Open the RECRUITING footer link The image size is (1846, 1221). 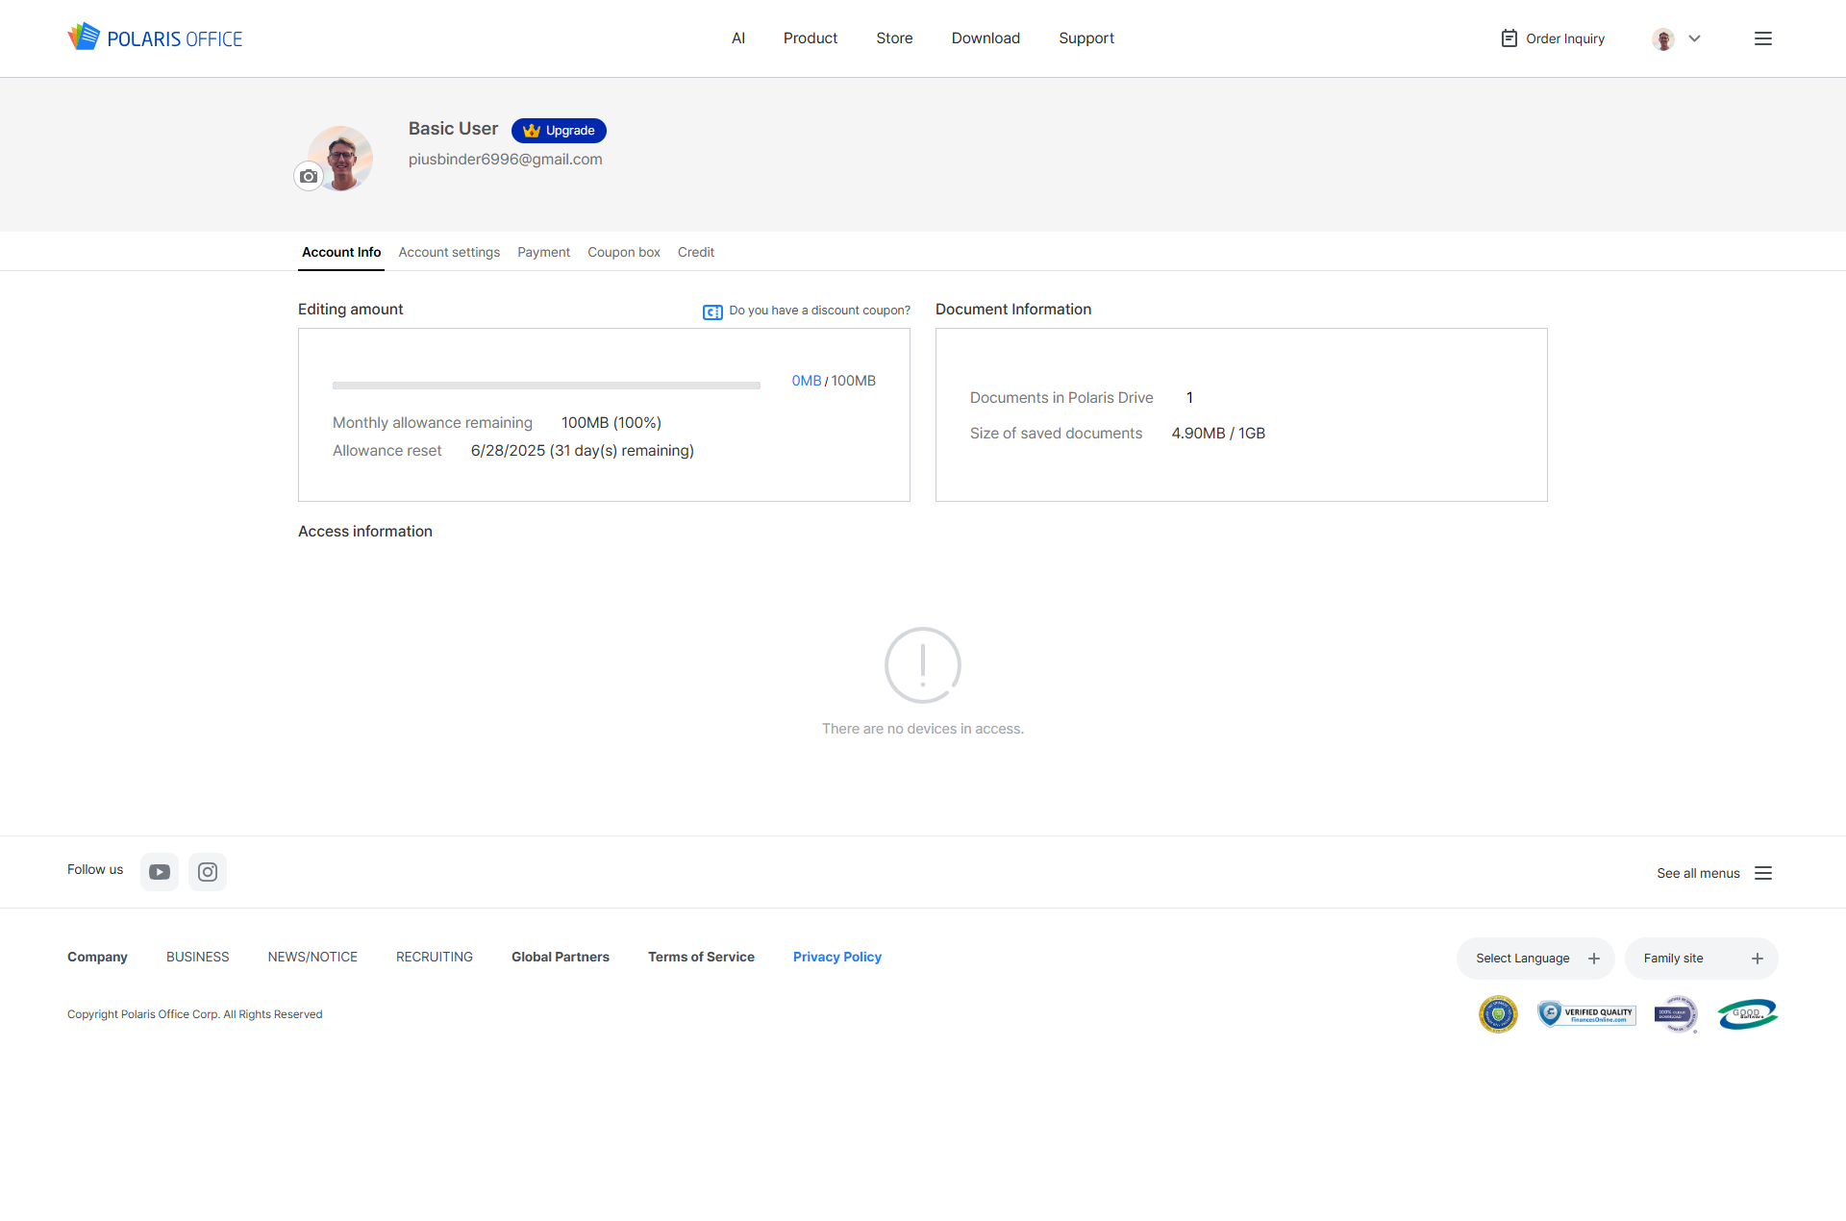click(x=435, y=957)
